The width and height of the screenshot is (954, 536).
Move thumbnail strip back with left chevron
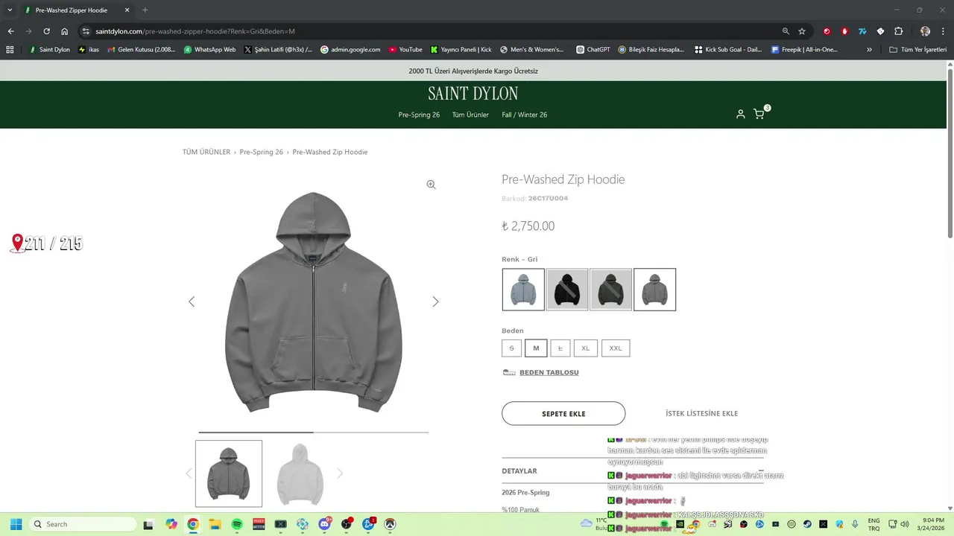pos(189,473)
